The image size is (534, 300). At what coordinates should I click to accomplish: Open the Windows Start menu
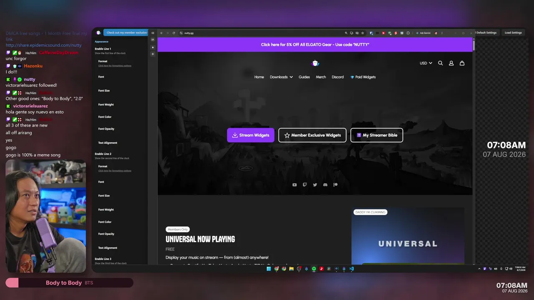(x=269, y=269)
